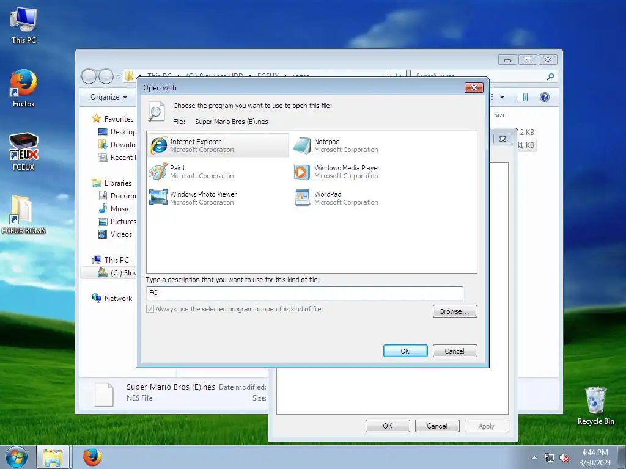Select WordPad in Open with list
This screenshot has height=469, width=626.
tap(336, 198)
